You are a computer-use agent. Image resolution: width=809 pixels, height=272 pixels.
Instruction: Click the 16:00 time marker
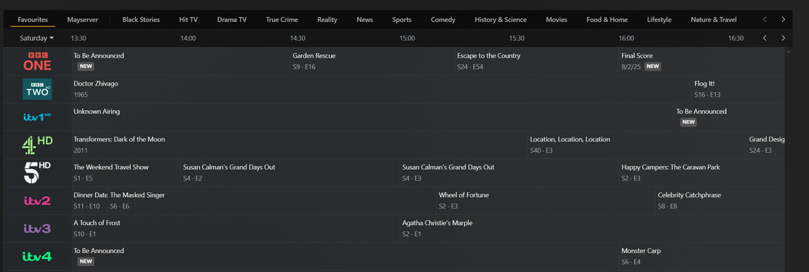(x=626, y=38)
